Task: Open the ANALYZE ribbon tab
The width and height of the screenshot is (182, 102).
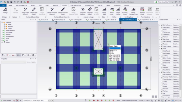Action: point(55,5)
